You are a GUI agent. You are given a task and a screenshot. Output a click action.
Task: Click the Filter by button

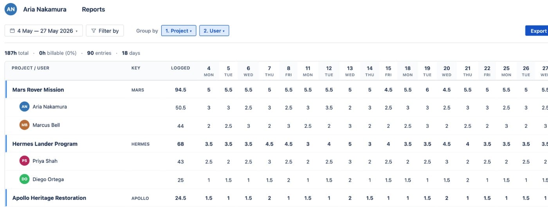click(105, 30)
